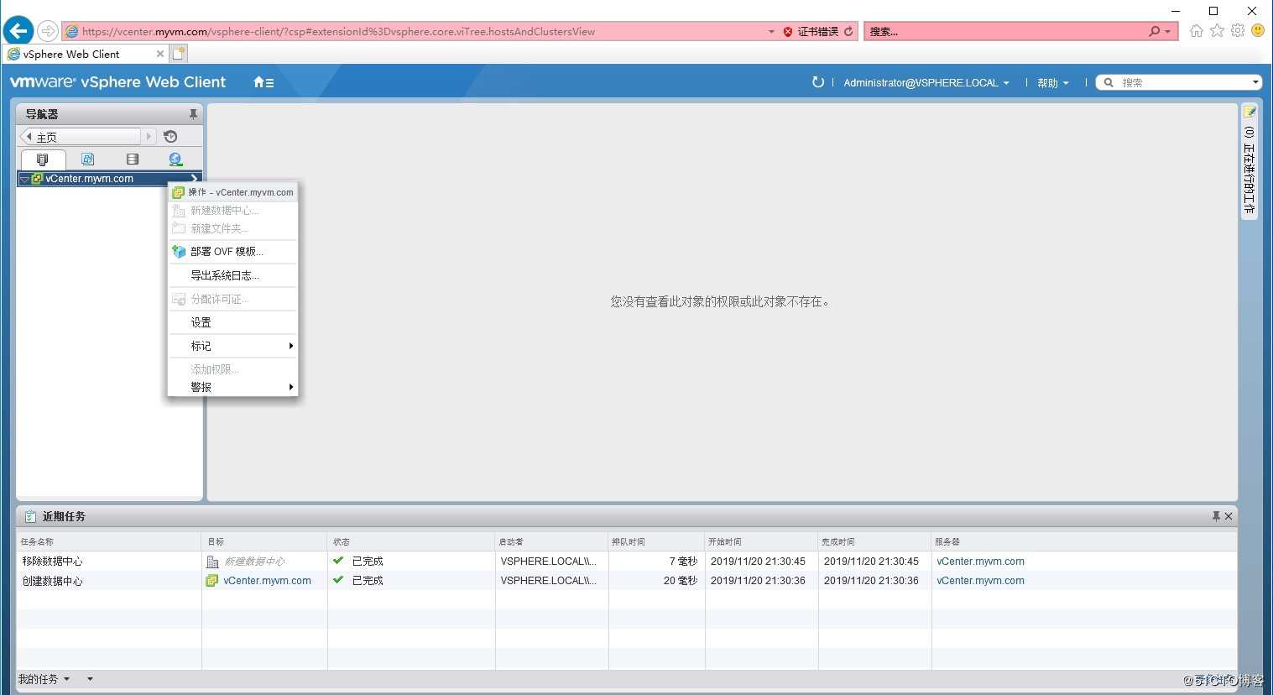Open Administrator@VSPHERE.LOCAL user dropdown
Viewport: 1273px width, 695px height.
926,83
